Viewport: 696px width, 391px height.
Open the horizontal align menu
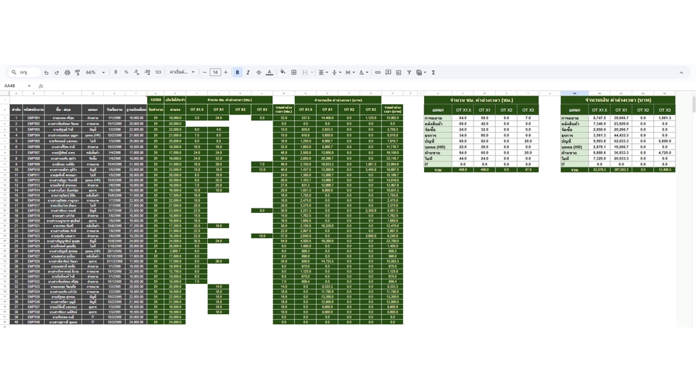tap(323, 72)
